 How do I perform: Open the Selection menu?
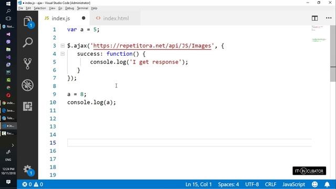40,8
